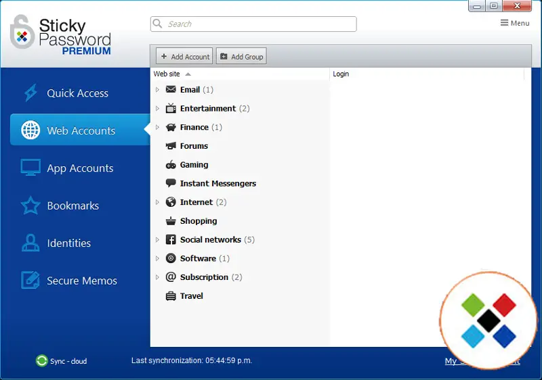The width and height of the screenshot is (542, 380).
Task: Click the Gaming controller icon
Action: (171, 165)
